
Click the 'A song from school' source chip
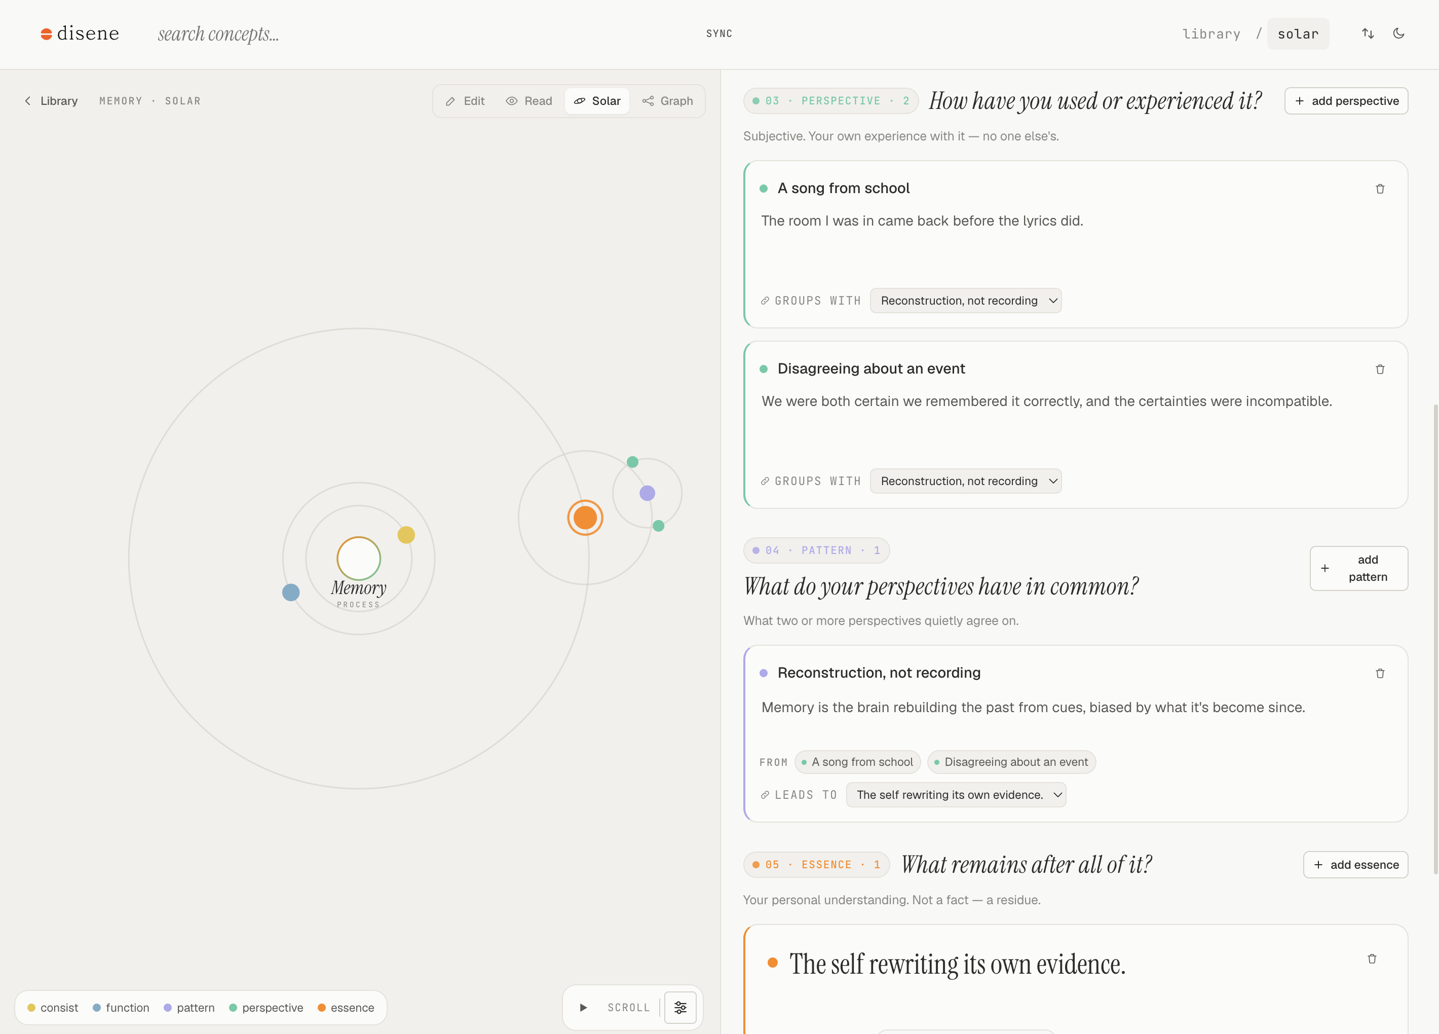[857, 762]
